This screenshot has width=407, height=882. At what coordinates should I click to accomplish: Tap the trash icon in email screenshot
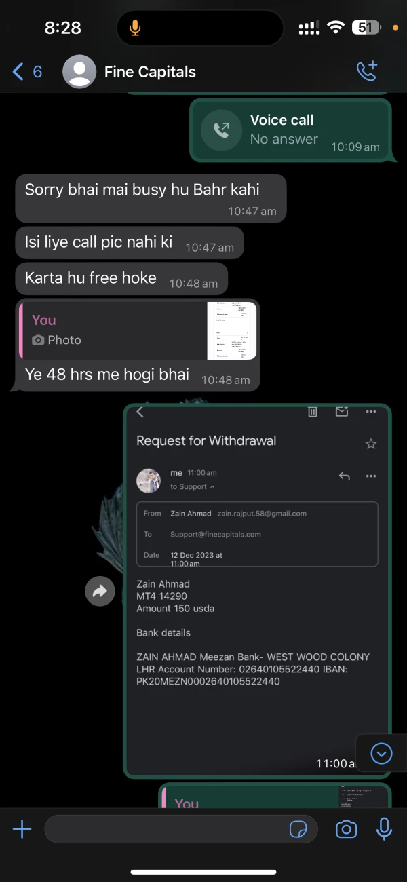pos(313,412)
